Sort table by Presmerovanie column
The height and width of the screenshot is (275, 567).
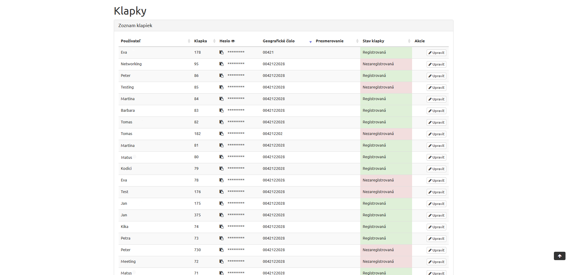[337, 41]
